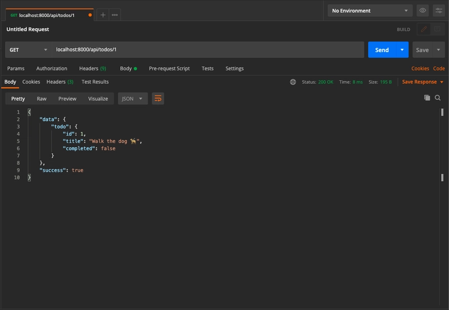Click the response vertical scrollbar
Image resolution: width=449 pixels, height=310 pixels.
(x=442, y=145)
